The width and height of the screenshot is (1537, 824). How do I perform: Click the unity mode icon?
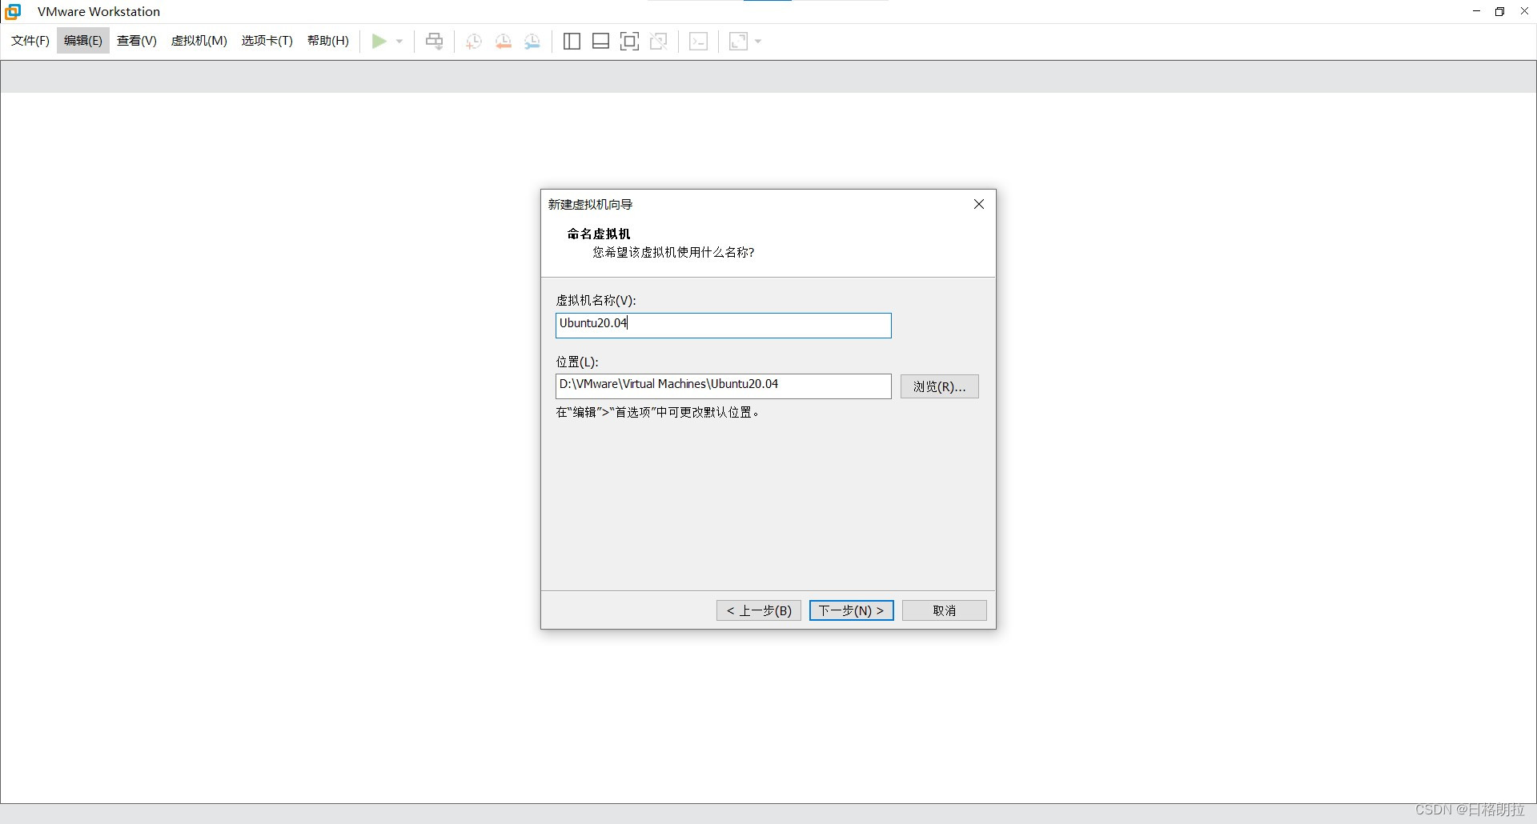tap(659, 41)
